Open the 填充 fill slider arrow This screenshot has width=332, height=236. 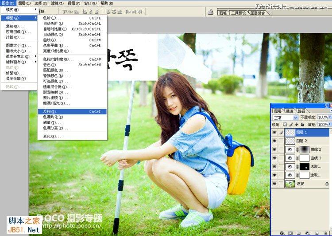point(330,125)
